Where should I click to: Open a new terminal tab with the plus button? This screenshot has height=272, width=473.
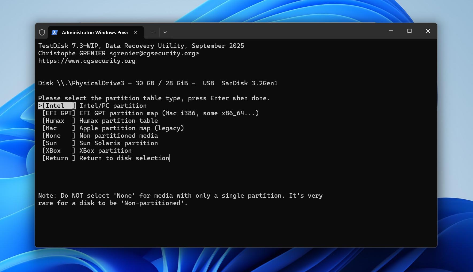point(153,32)
